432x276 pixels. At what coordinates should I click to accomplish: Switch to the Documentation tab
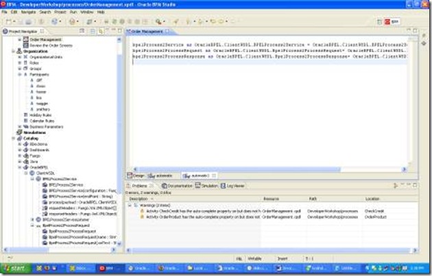coord(177,186)
